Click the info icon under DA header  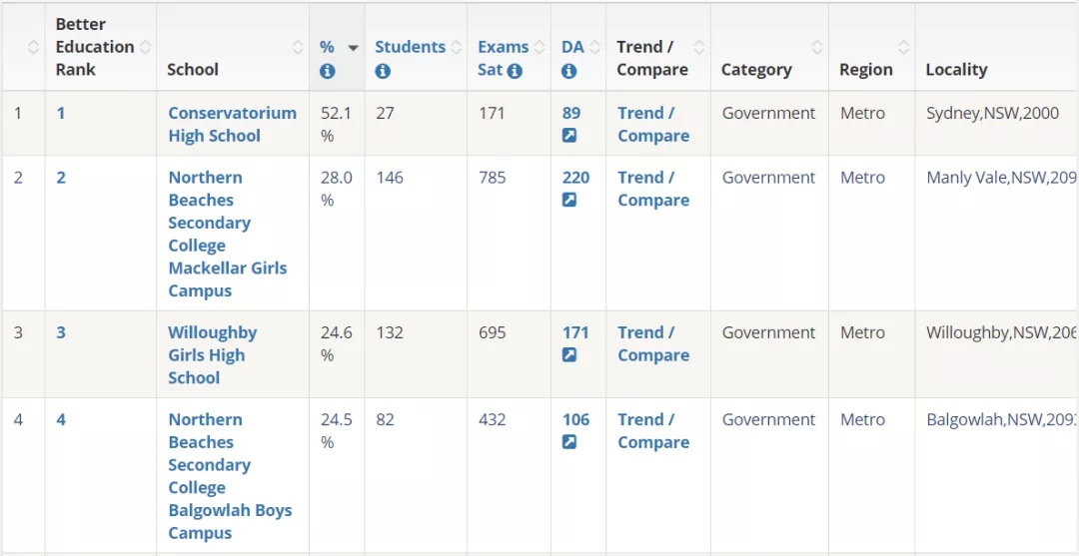pos(569,71)
